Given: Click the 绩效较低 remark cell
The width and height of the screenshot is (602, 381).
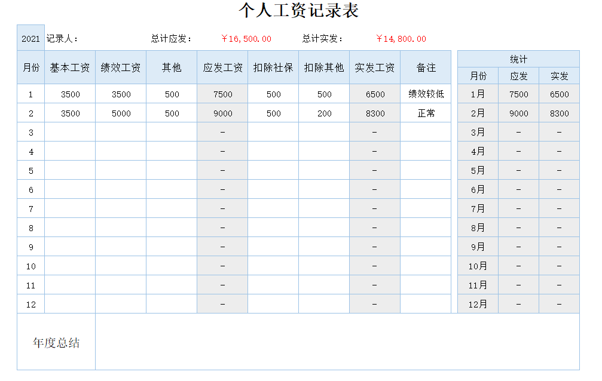Looking at the screenshot, I should 426,94.
